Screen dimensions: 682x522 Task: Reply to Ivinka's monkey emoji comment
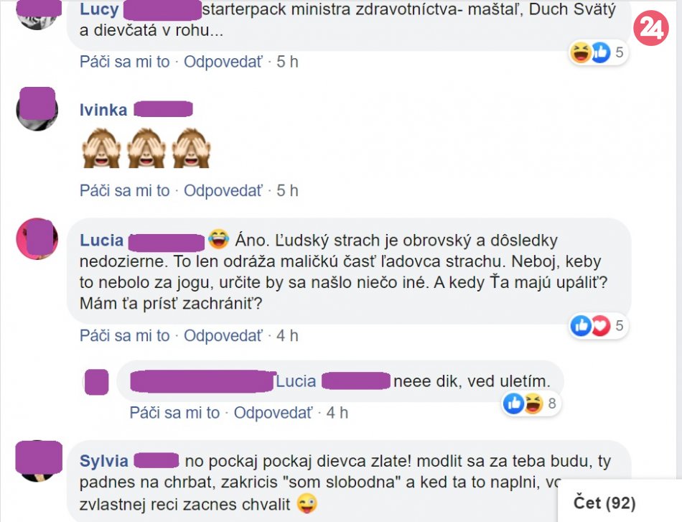(x=223, y=190)
